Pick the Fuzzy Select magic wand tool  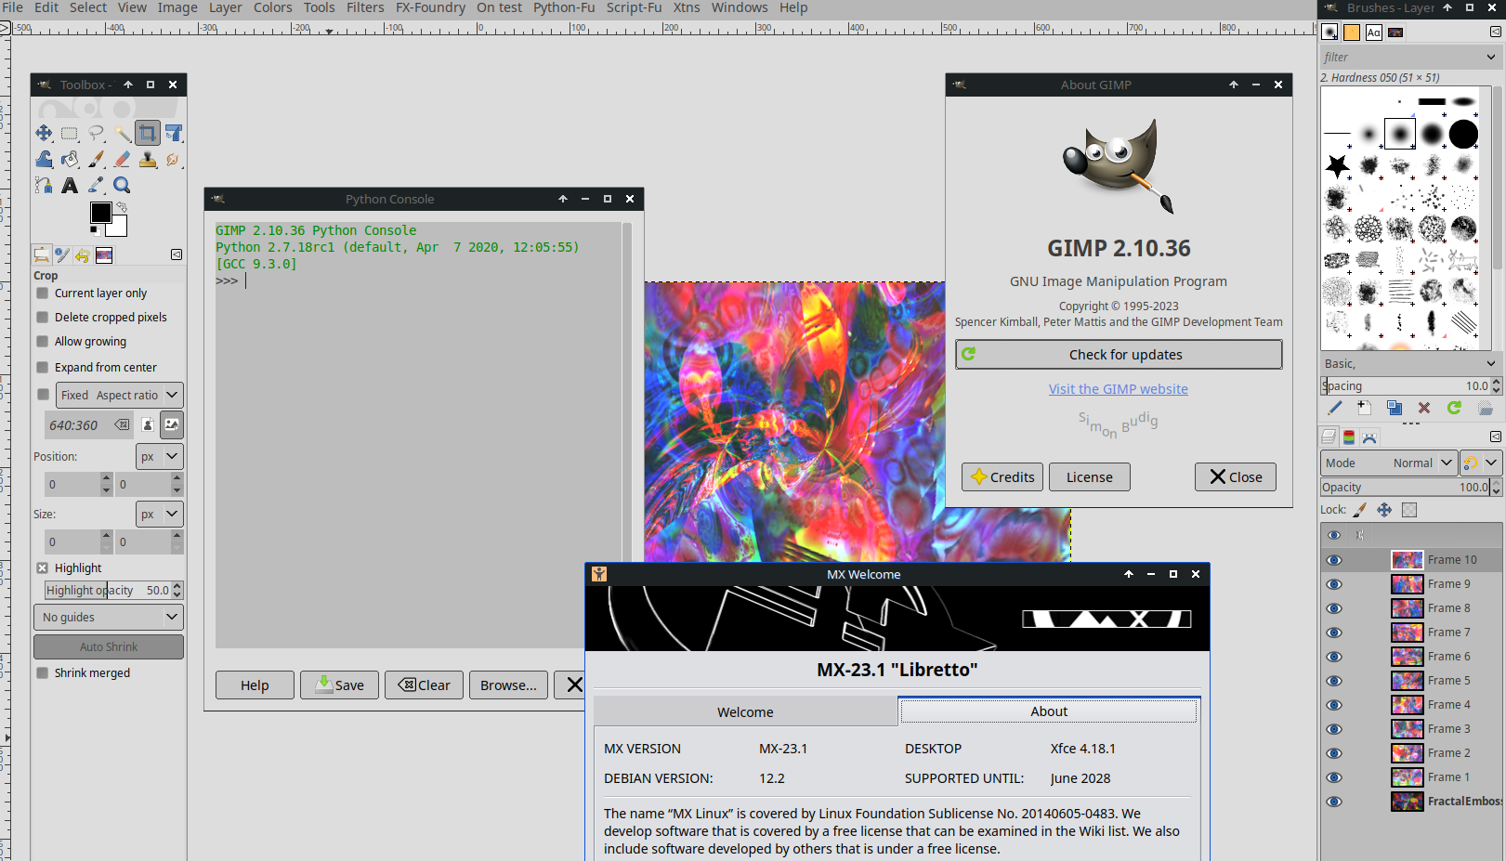coord(122,133)
